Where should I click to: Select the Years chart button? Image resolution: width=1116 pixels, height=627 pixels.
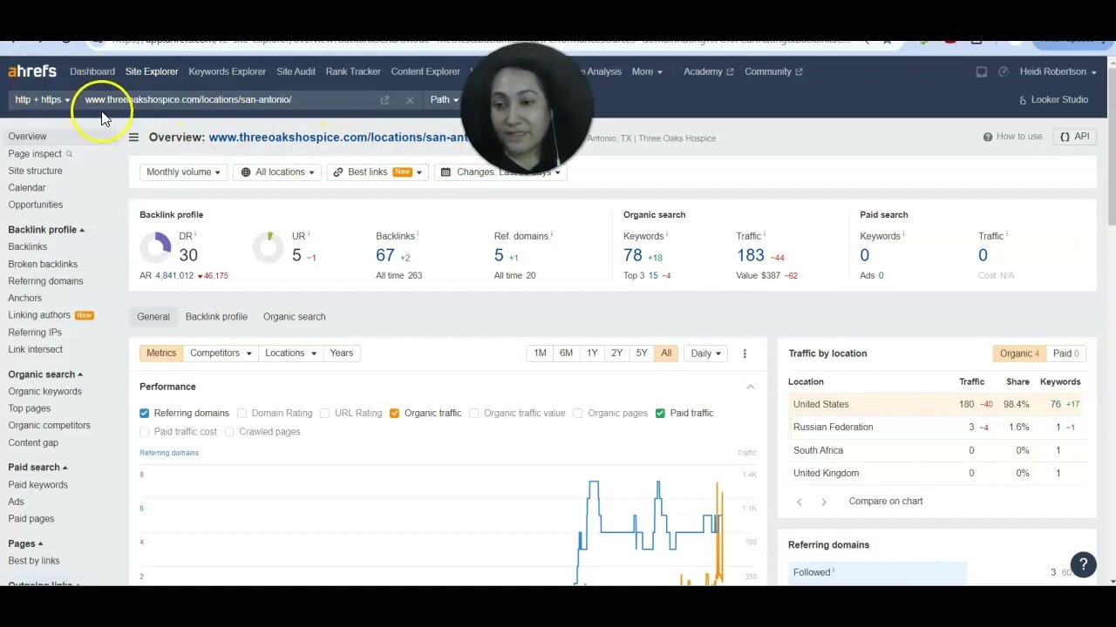[341, 354]
